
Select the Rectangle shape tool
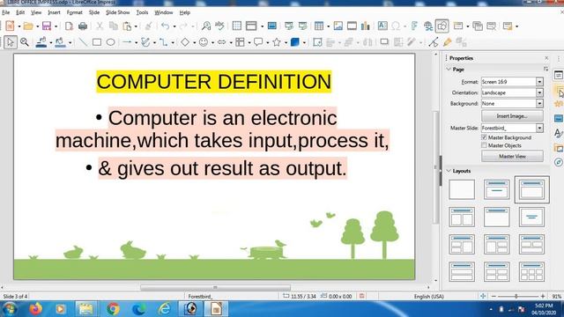(97, 42)
